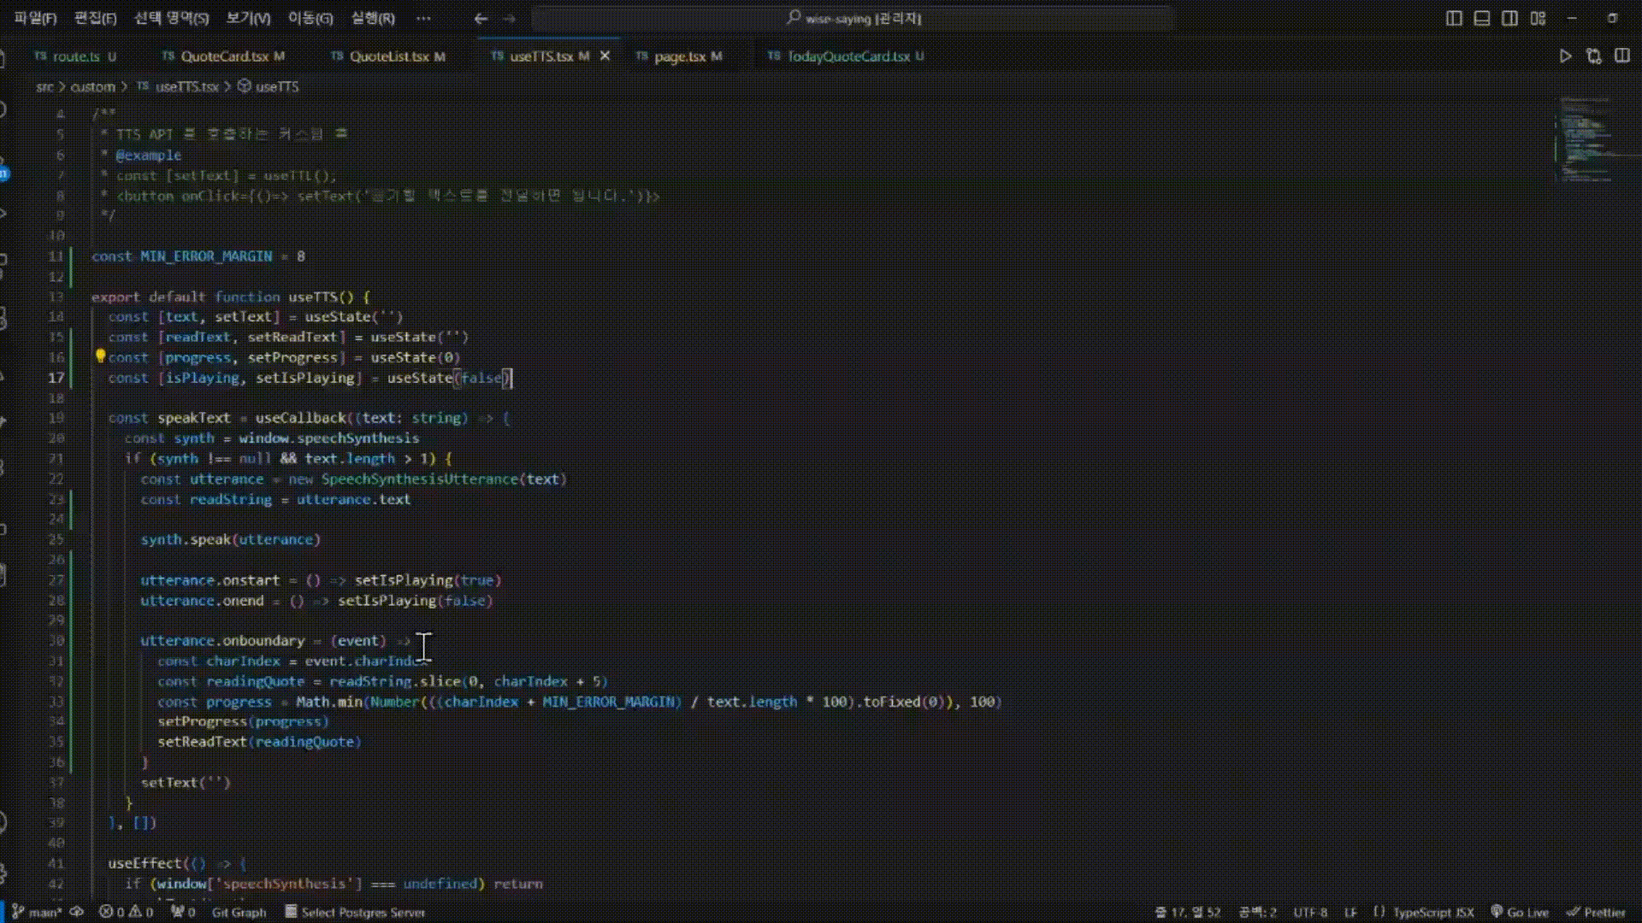Click the wise-saying command center search box
The height and width of the screenshot is (923, 1642).
(x=853, y=18)
